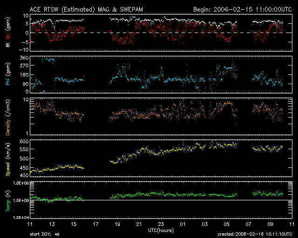The width and height of the screenshot is (298, 238).
Task: Click hour label '09' on the time axis
Action: (270, 225)
